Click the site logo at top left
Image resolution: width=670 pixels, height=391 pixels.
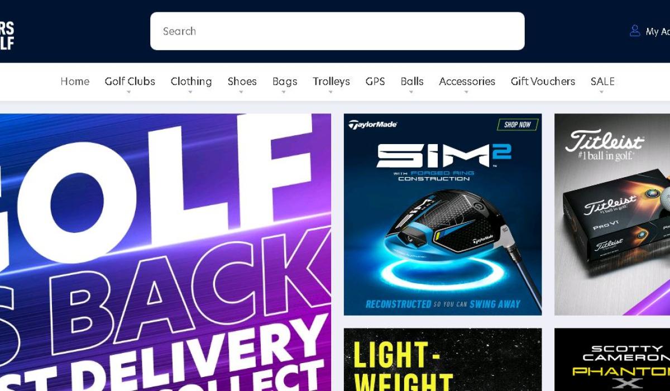click(7, 36)
